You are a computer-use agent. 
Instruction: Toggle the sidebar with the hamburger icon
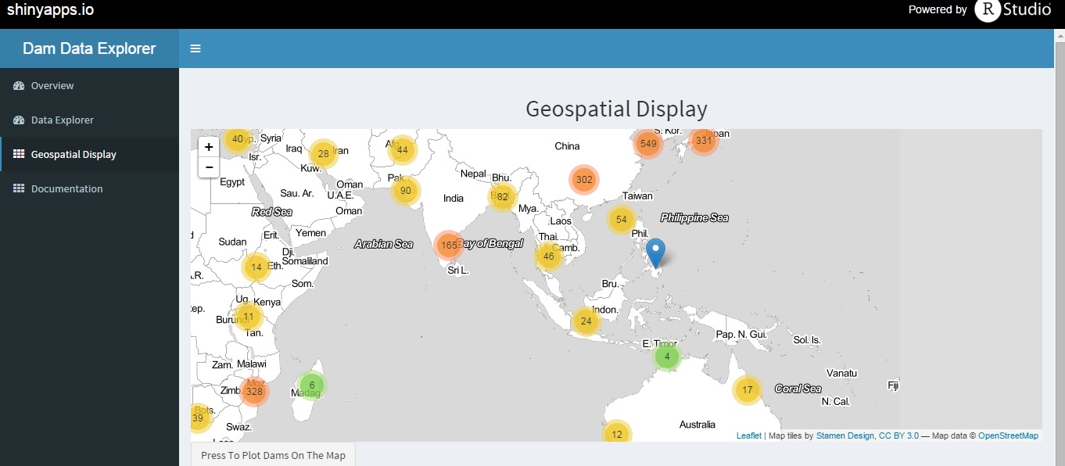[195, 48]
